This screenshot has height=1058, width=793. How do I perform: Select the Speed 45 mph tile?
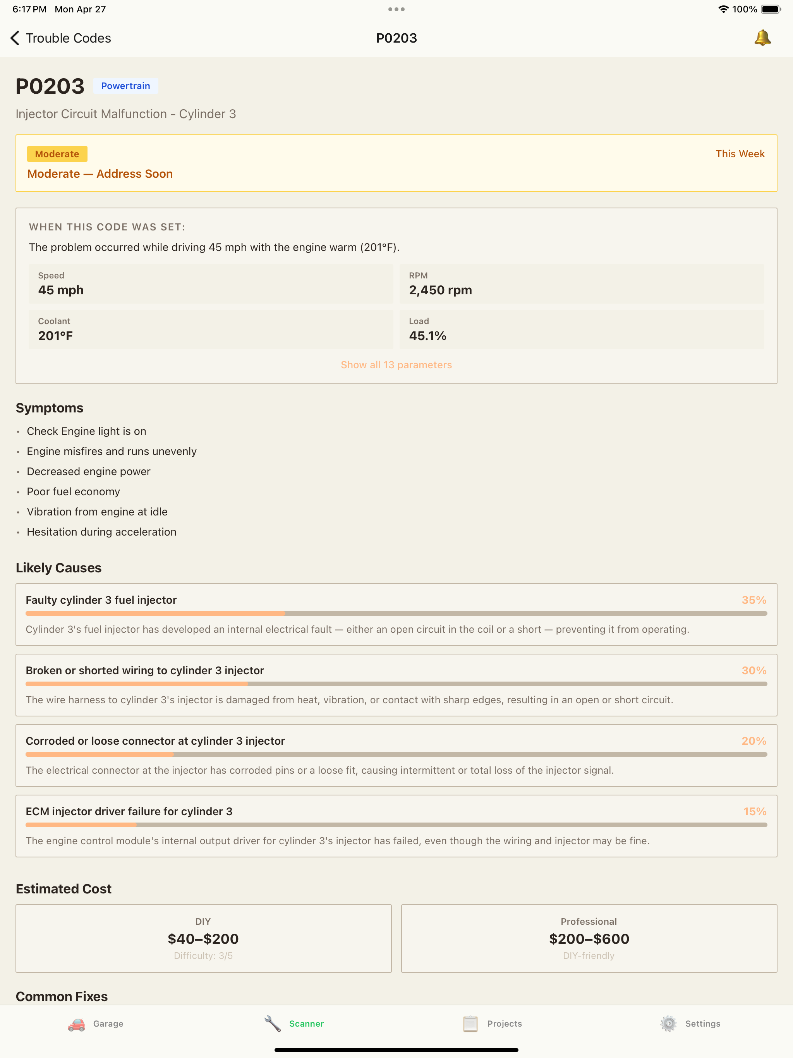pyautogui.click(x=211, y=283)
